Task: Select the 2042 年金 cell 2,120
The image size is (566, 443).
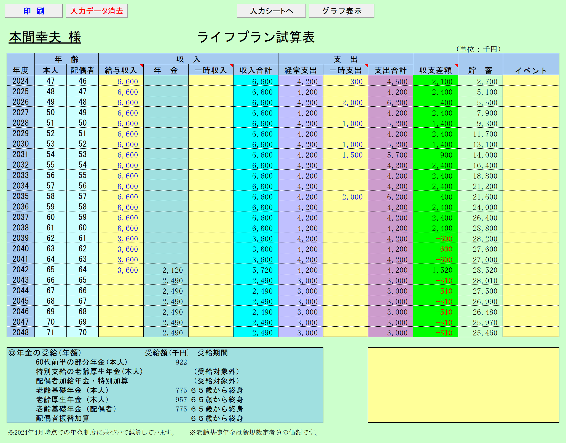Action: [x=166, y=269]
